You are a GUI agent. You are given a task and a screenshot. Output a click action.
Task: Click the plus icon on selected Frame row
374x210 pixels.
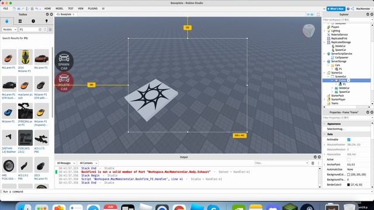pos(348,80)
